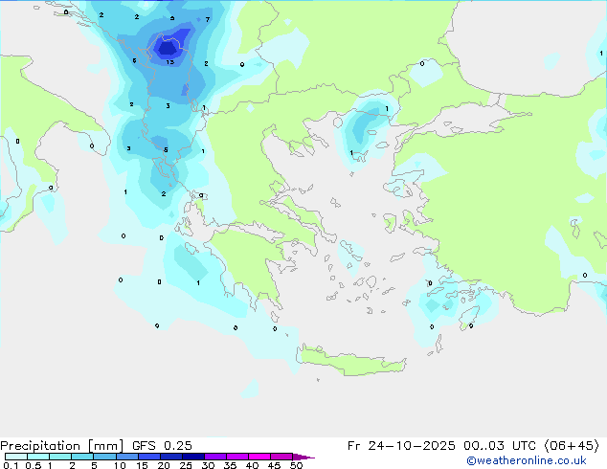Open the weatheronline.co.uk copyright link
607x469 pixels.
click(x=526, y=460)
